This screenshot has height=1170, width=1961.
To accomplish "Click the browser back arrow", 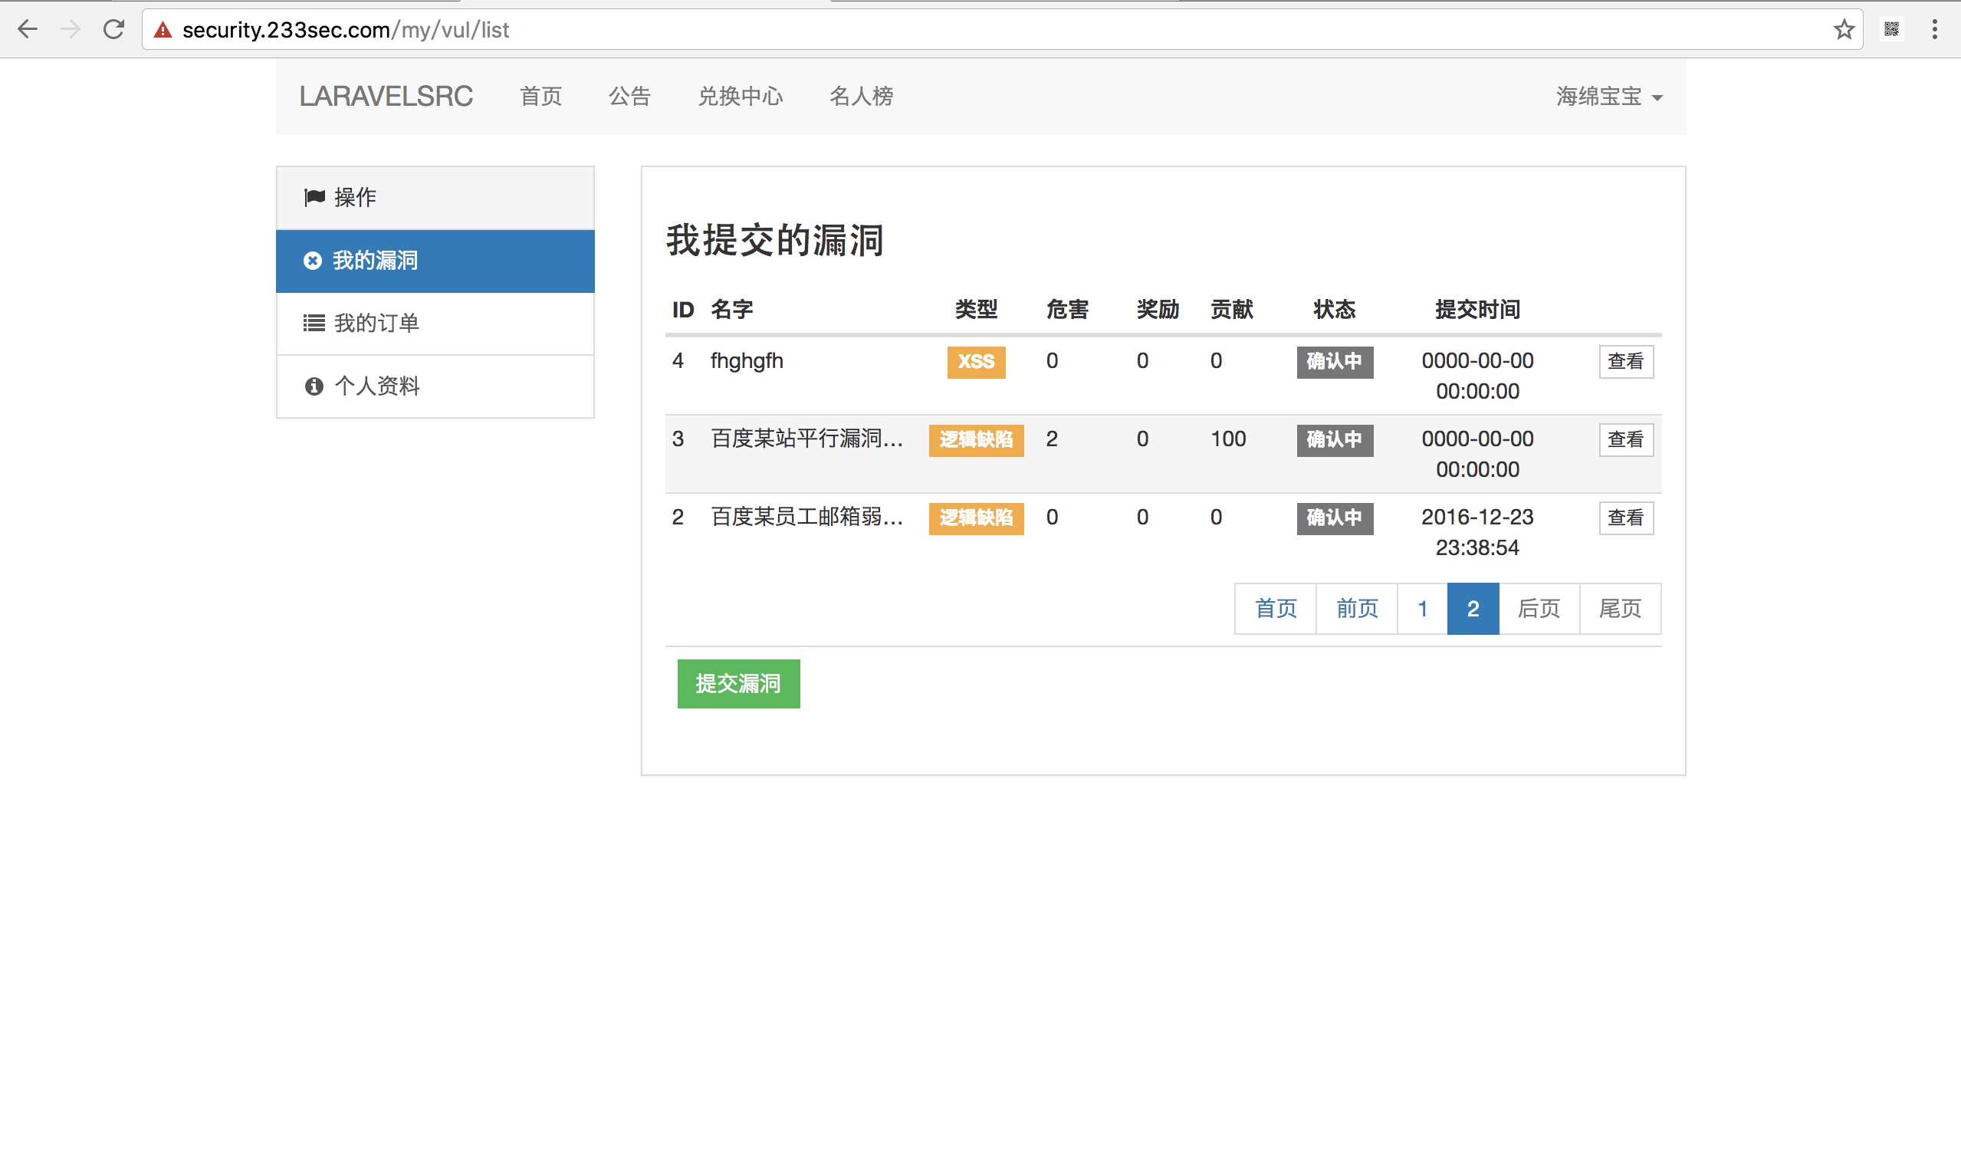I will click(x=28, y=29).
